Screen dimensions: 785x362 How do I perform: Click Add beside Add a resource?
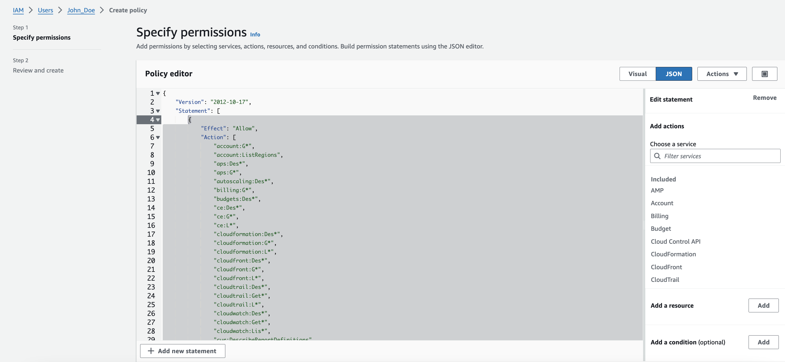(x=763, y=305)
